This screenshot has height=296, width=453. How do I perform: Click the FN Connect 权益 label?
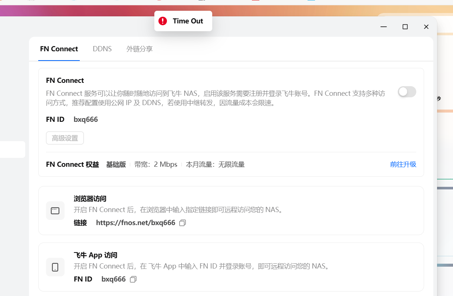pos(72,165)
